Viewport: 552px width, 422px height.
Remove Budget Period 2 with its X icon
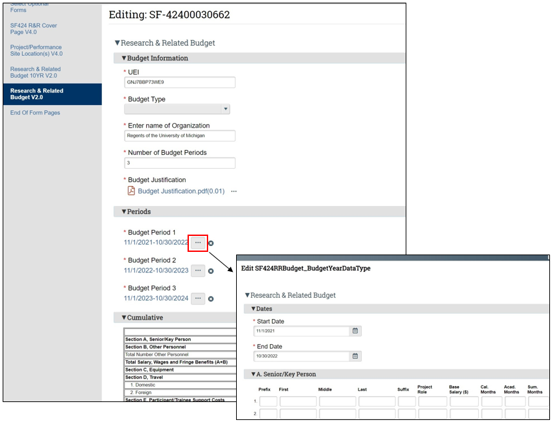tap(211, 270)
